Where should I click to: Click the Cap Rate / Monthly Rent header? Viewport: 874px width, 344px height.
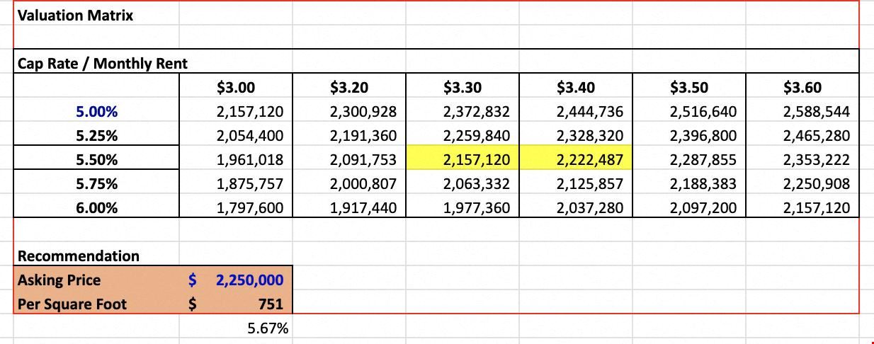coord(103,64)
